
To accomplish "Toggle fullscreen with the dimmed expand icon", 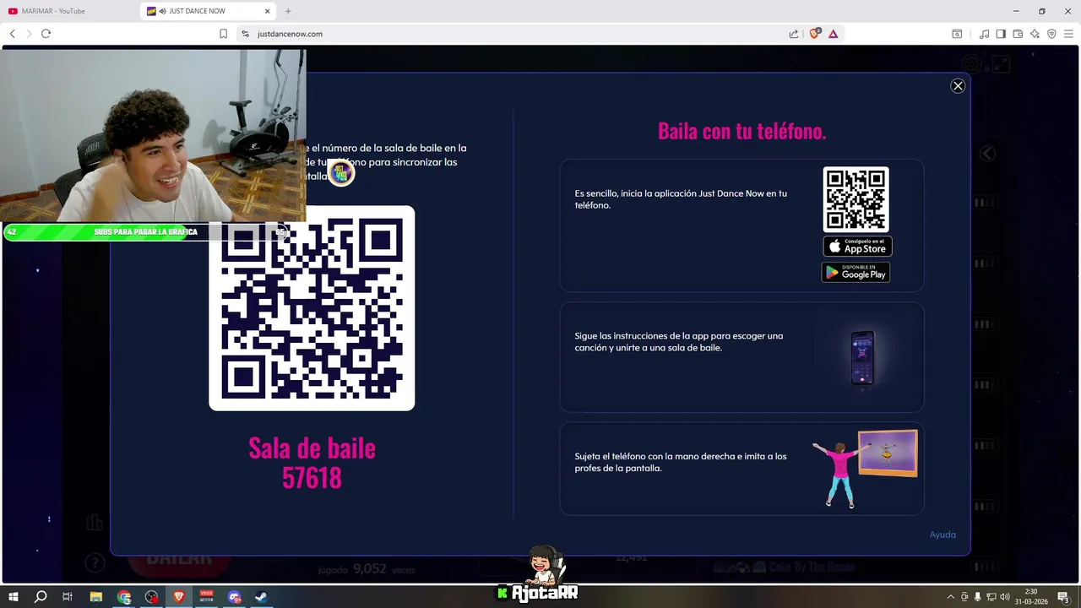I will pyautogui.click(x=1001, y=63).
